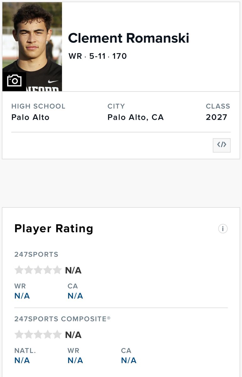242x377 pixels.
Task: Click the WR N/A ranking under 247Sports
Action: pyautogui.click(x=22, y=296)
